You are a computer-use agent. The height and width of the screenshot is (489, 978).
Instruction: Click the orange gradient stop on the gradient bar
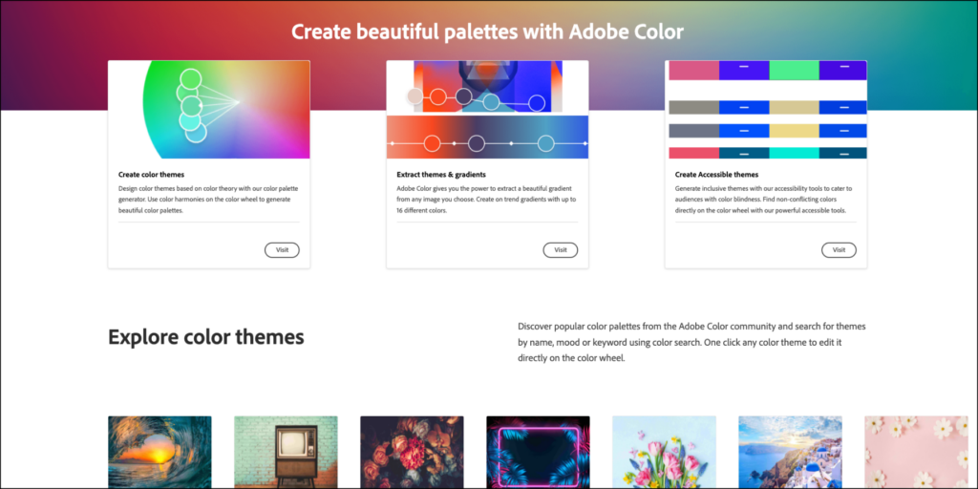(432, 144)
